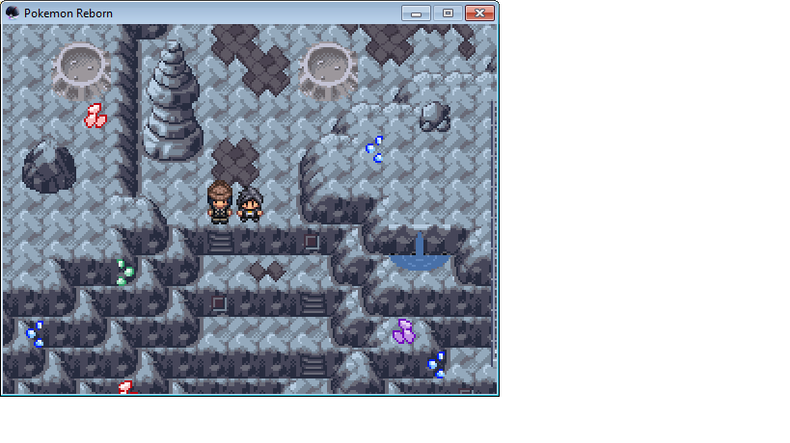This screenshot has height=443, width=790.
Task: Click the right meteor crater
Action: [327, 70]
